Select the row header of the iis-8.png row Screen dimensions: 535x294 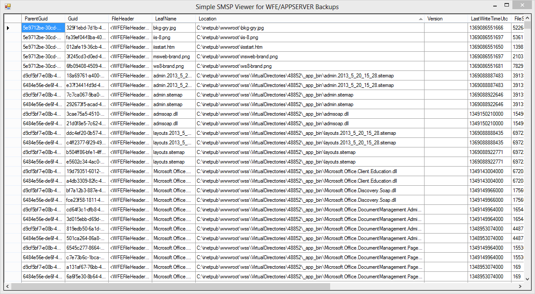(13, 37)
